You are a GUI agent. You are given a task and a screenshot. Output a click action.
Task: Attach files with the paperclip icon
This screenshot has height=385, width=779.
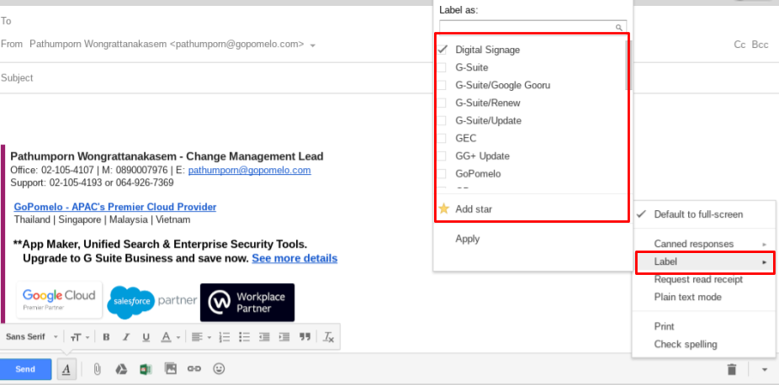(98, 369)
